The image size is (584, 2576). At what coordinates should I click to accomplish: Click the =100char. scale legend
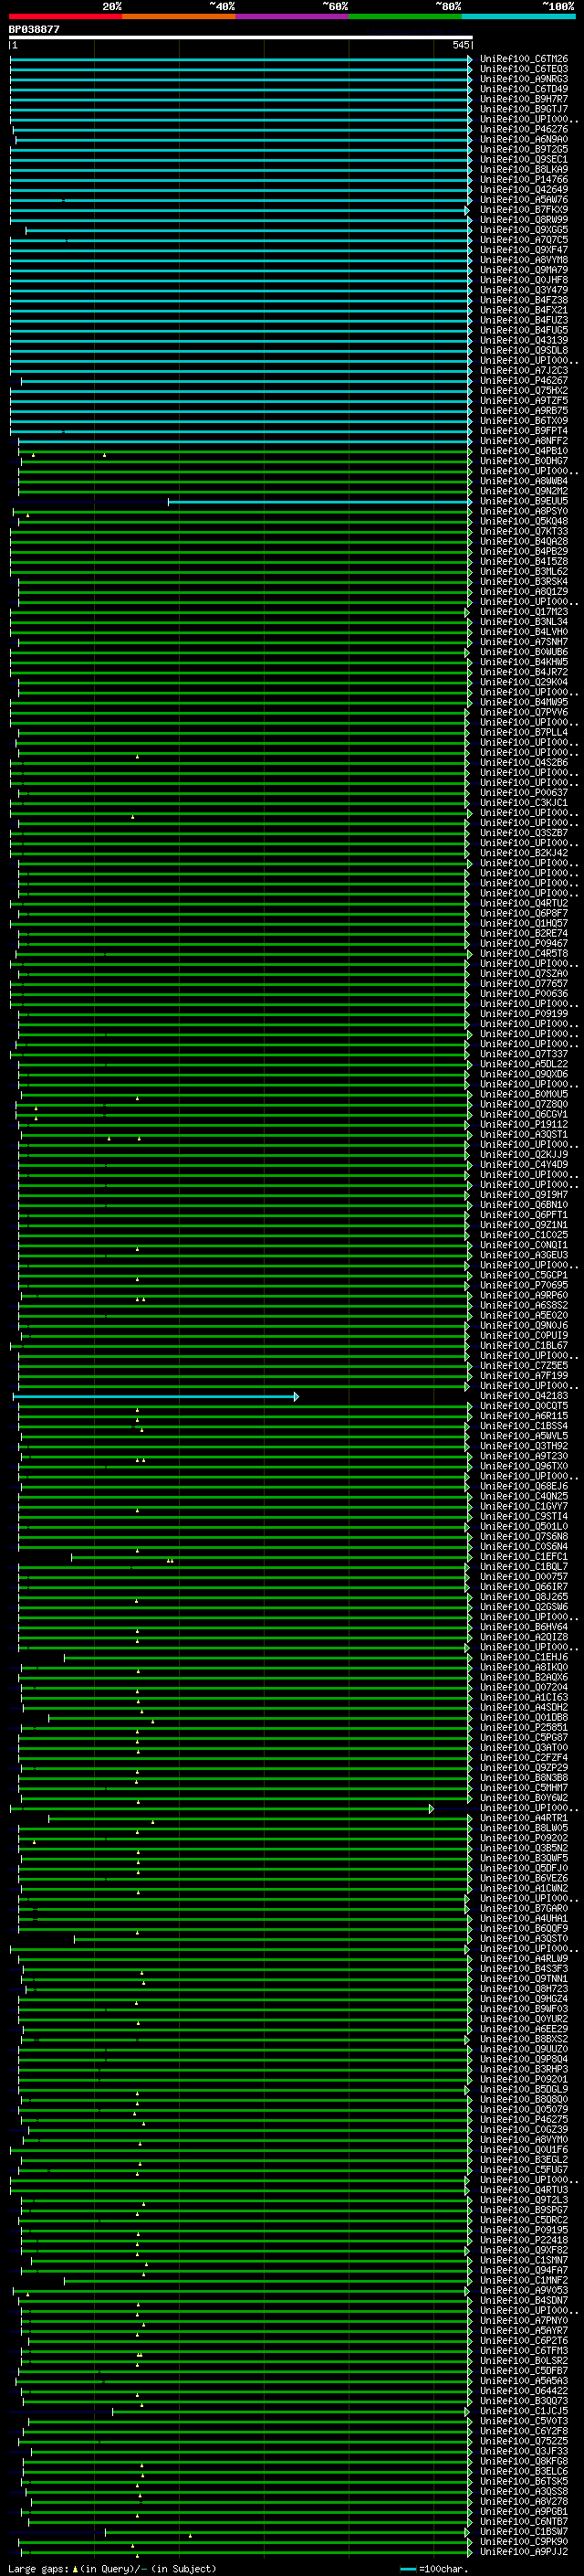click(x=434, y=2568)
